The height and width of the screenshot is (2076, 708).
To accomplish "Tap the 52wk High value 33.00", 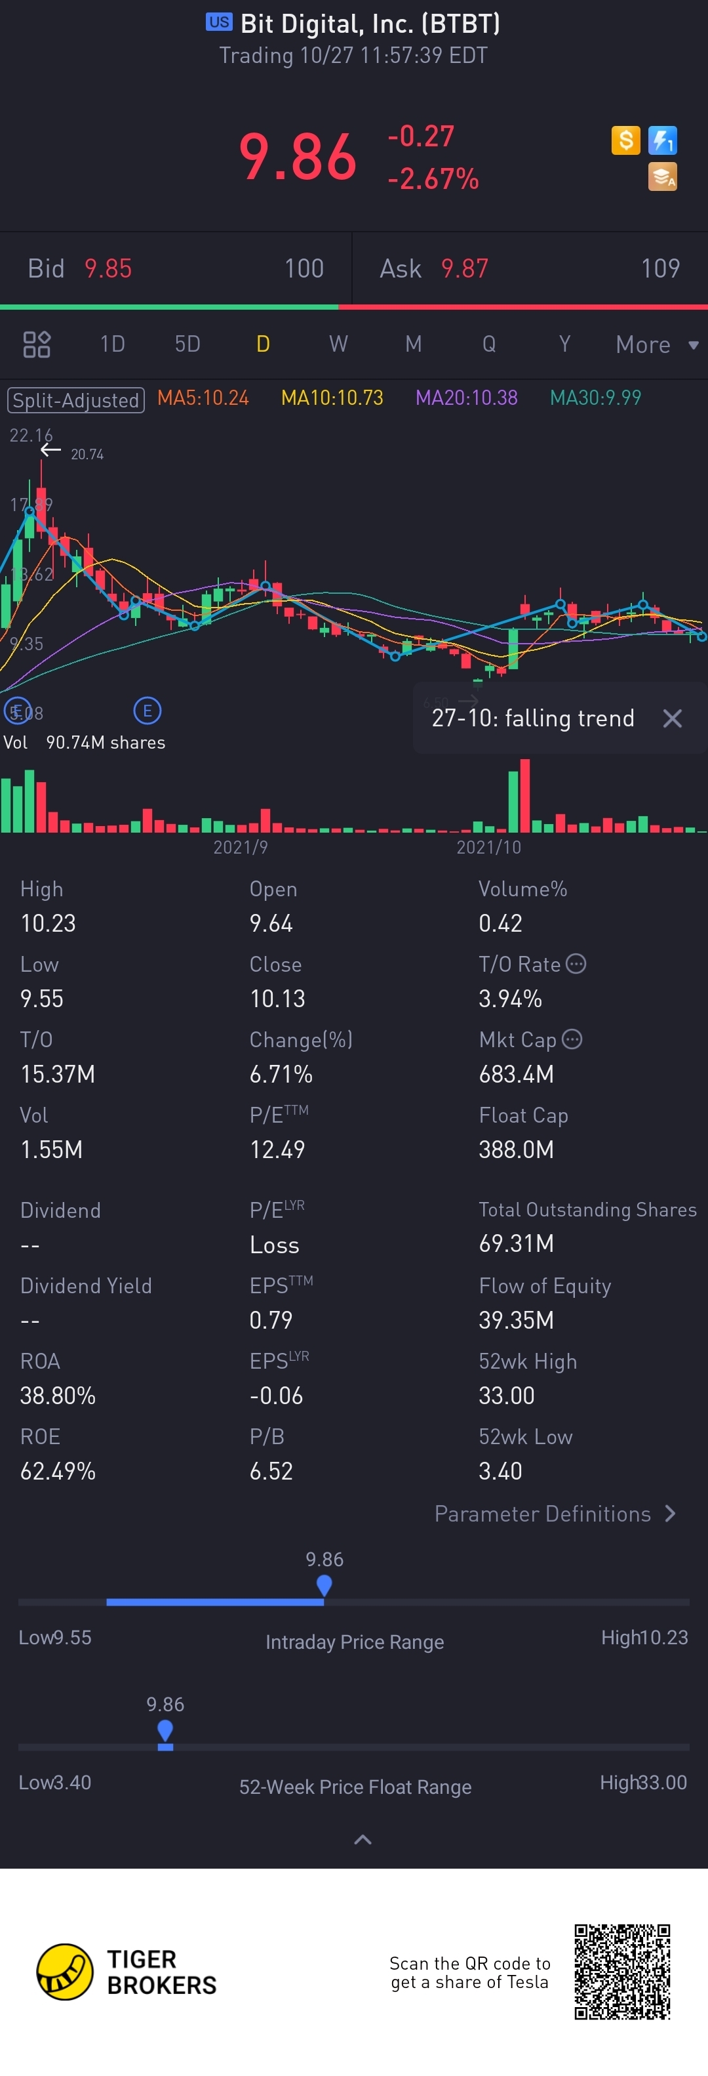I will [x=507, y=1395].
